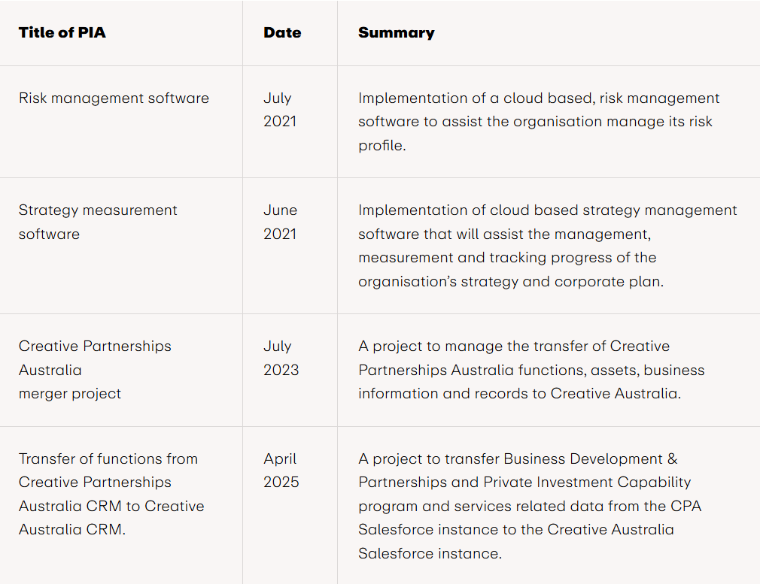
Task: Click 'Creative Australia.' ending the merger summary
Action: [x=616, y=393]
